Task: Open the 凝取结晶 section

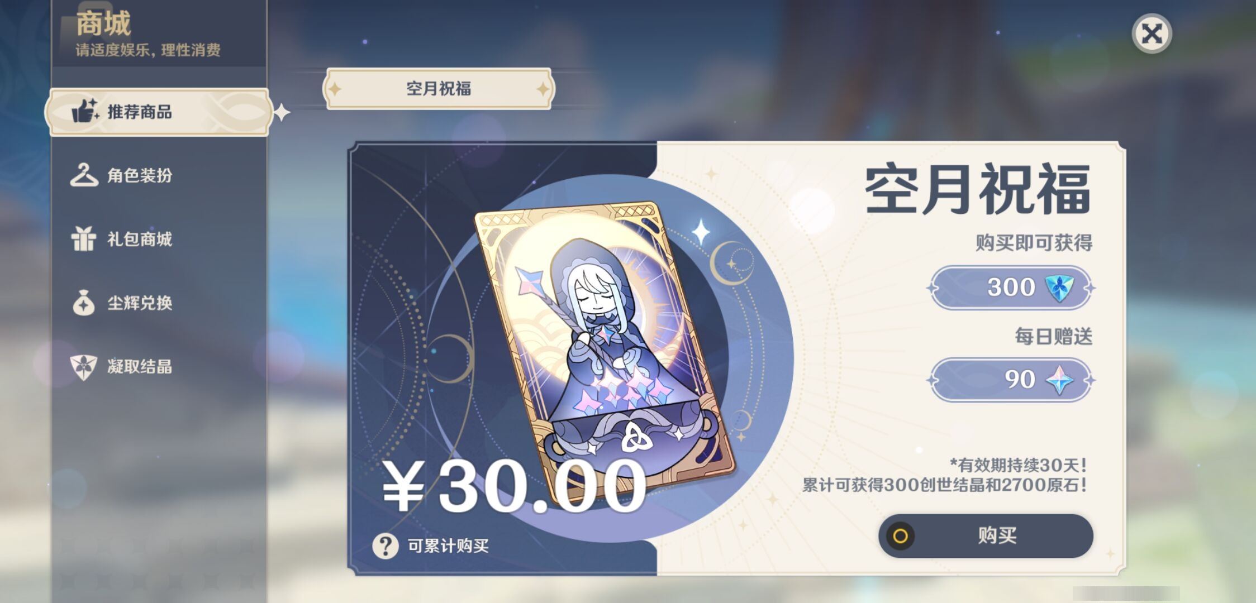Action: point(159,367)
